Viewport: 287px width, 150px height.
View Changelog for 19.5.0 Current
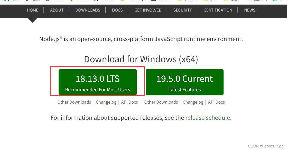click(x=193, y=102)
